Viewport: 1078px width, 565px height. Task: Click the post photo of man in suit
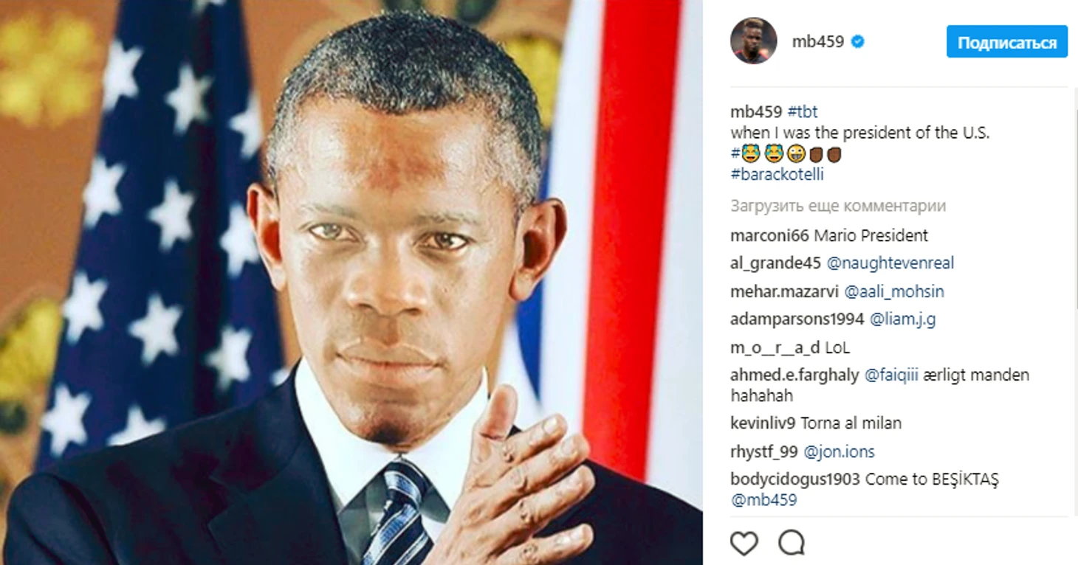[351, 282]
